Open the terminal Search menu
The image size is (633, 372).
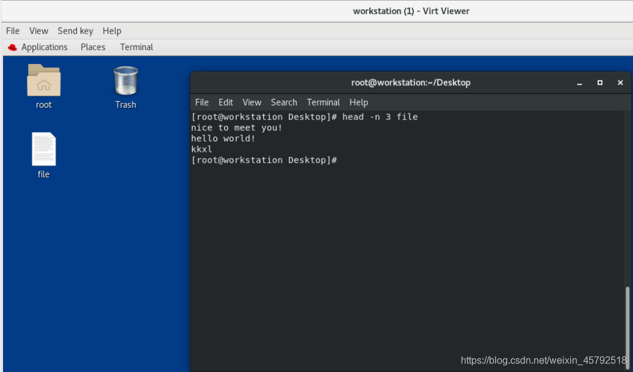pos(284,102)
